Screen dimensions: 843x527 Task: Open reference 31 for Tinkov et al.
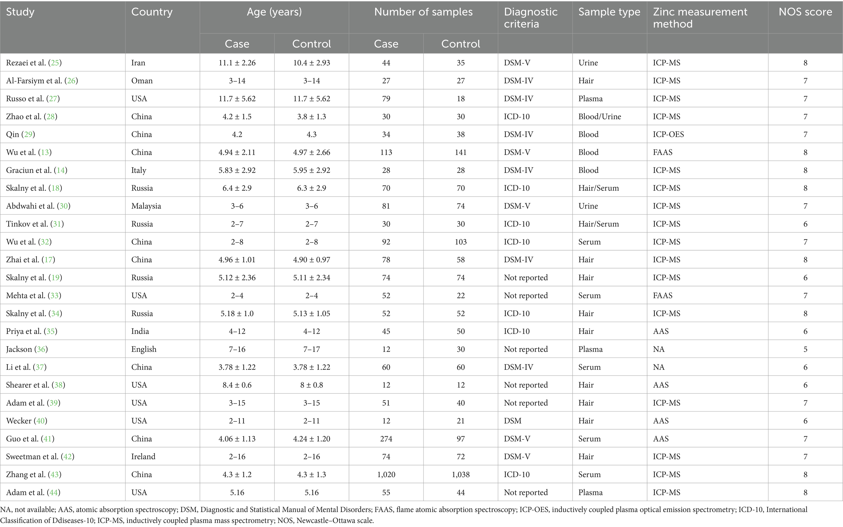click(x=57, y=224)
